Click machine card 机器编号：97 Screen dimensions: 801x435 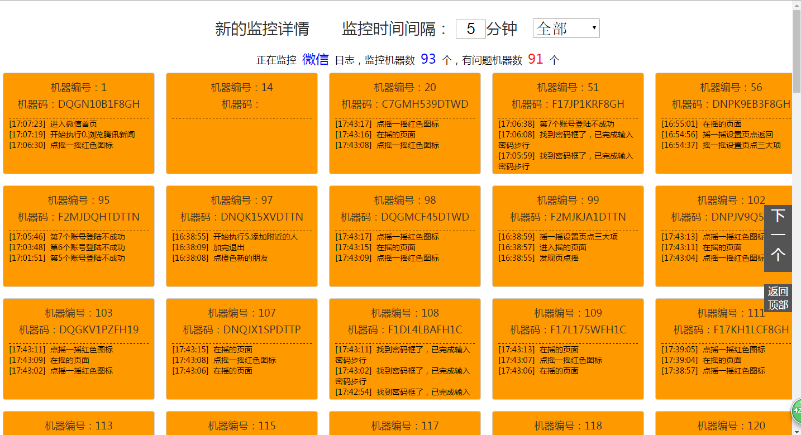coord(242,236)
